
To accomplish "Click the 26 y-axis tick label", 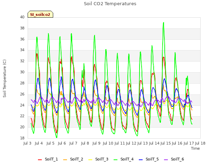I will pos(22,94).
